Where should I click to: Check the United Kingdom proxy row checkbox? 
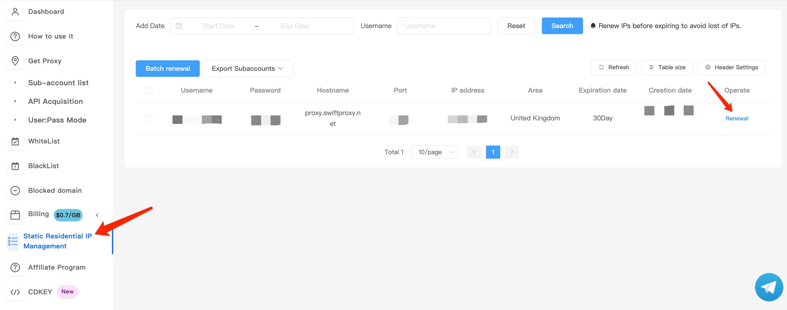149,118
